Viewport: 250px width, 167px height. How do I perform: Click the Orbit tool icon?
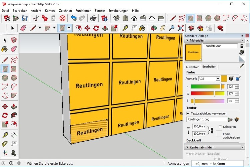154,28
